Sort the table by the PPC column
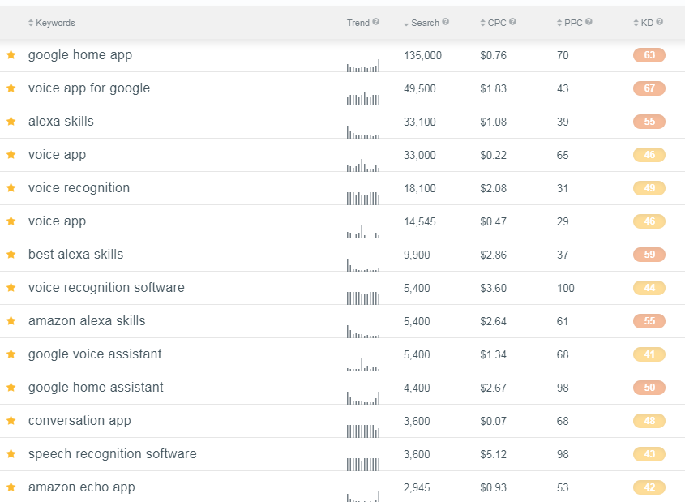Screen dimensions: 685x502 [570, 23]
